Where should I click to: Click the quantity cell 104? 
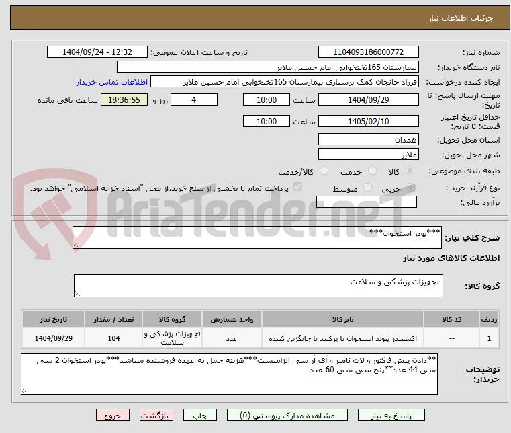[x=113, y=338]
